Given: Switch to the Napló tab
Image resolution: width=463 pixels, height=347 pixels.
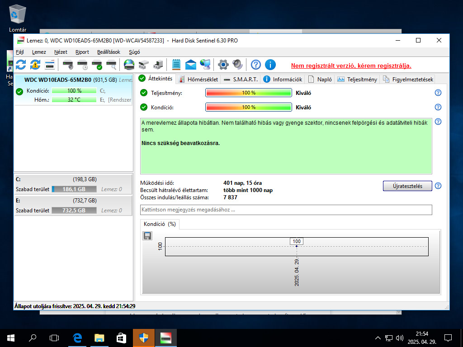Looking at the screenshot, I should click(320, 80).
